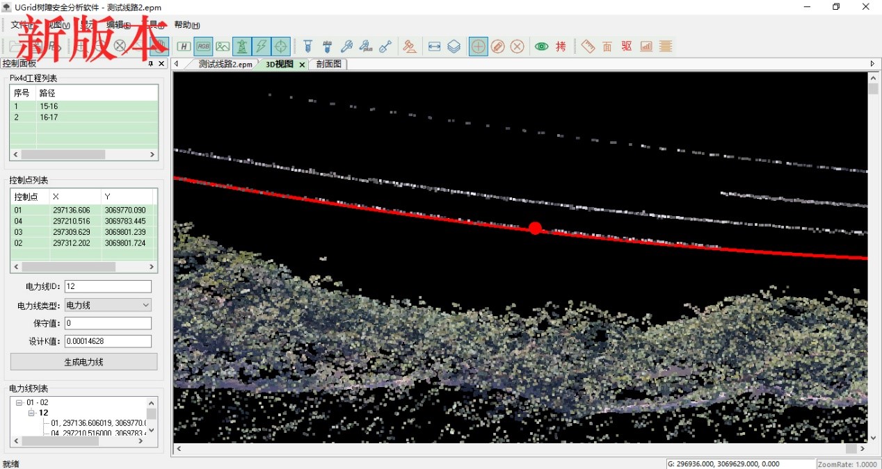882x469 pixels.
Task: Select control point row 01
Action: point(84,210)
